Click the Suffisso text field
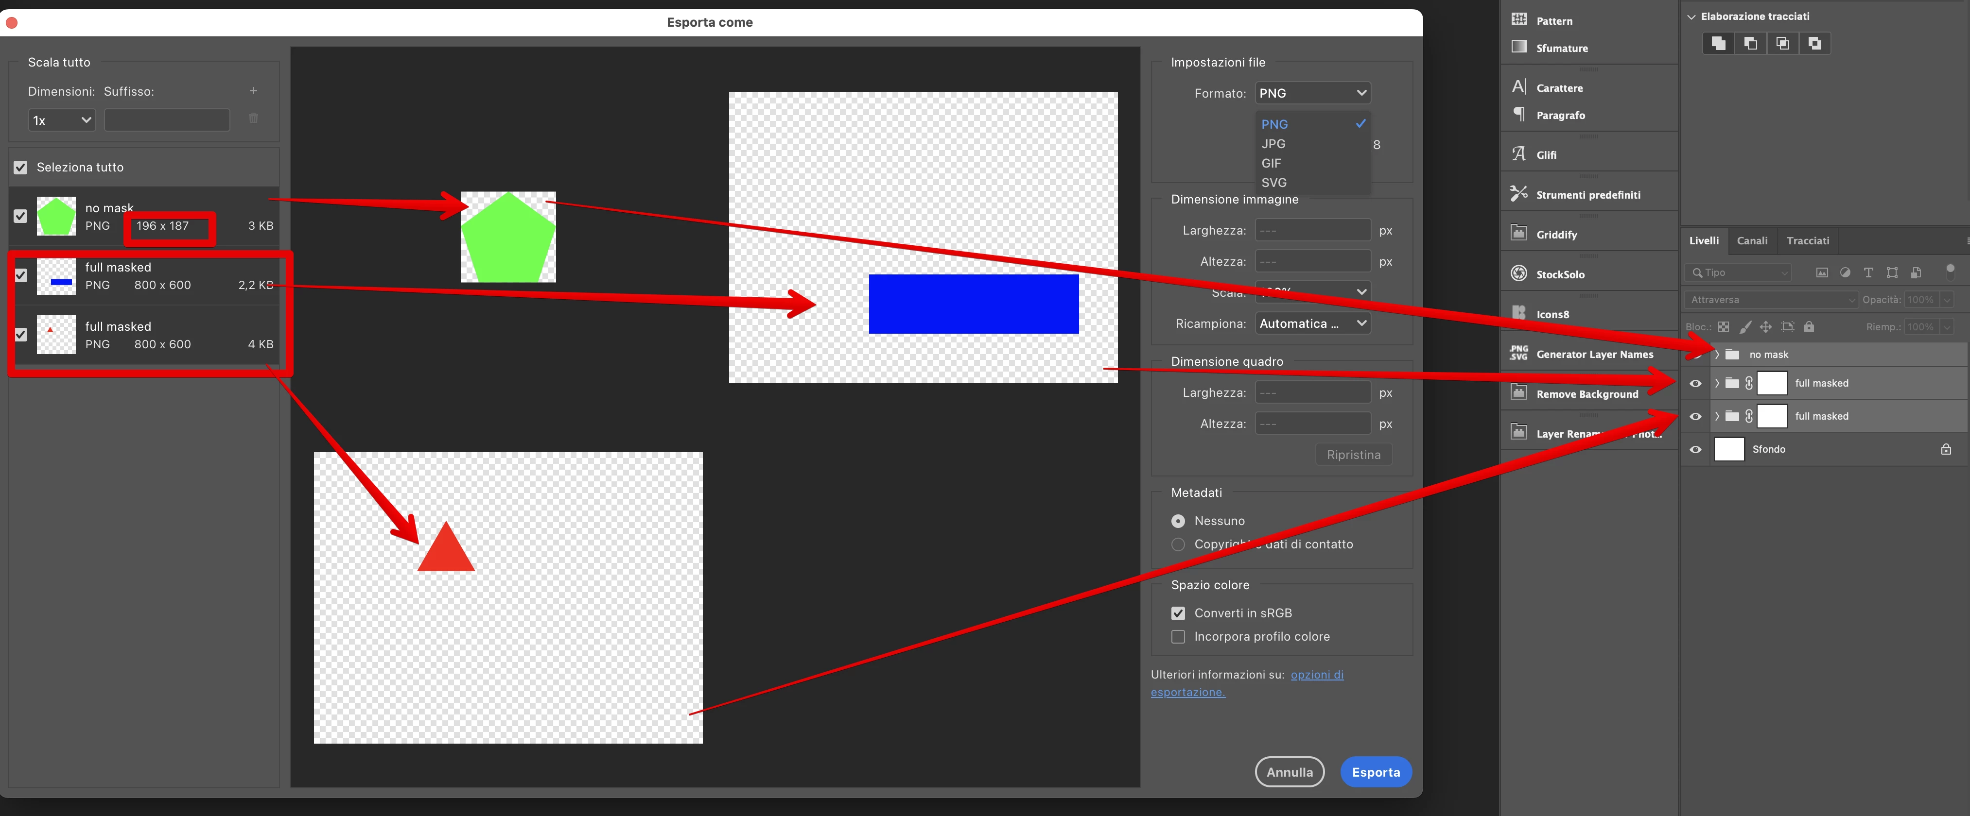 pyautogui.click(x=167, y=120)
